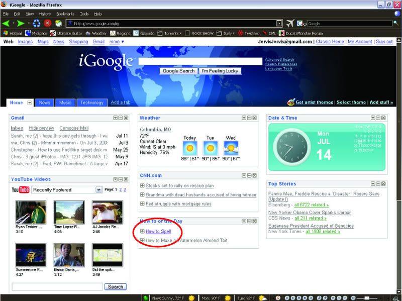Open the Gmail gadget menu arrow
402x301 pixels.
116,118
